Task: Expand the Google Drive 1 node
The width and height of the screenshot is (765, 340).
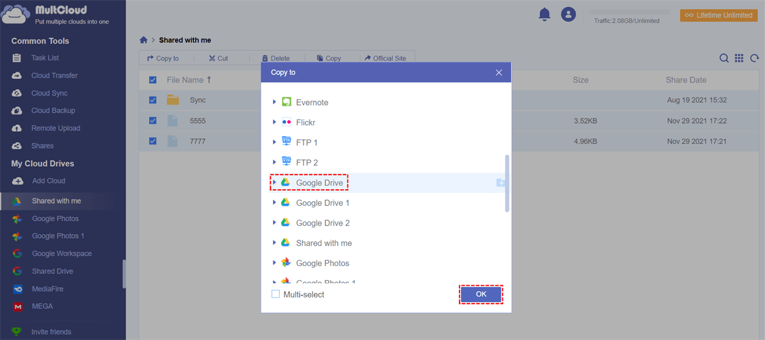Action: 274,202
